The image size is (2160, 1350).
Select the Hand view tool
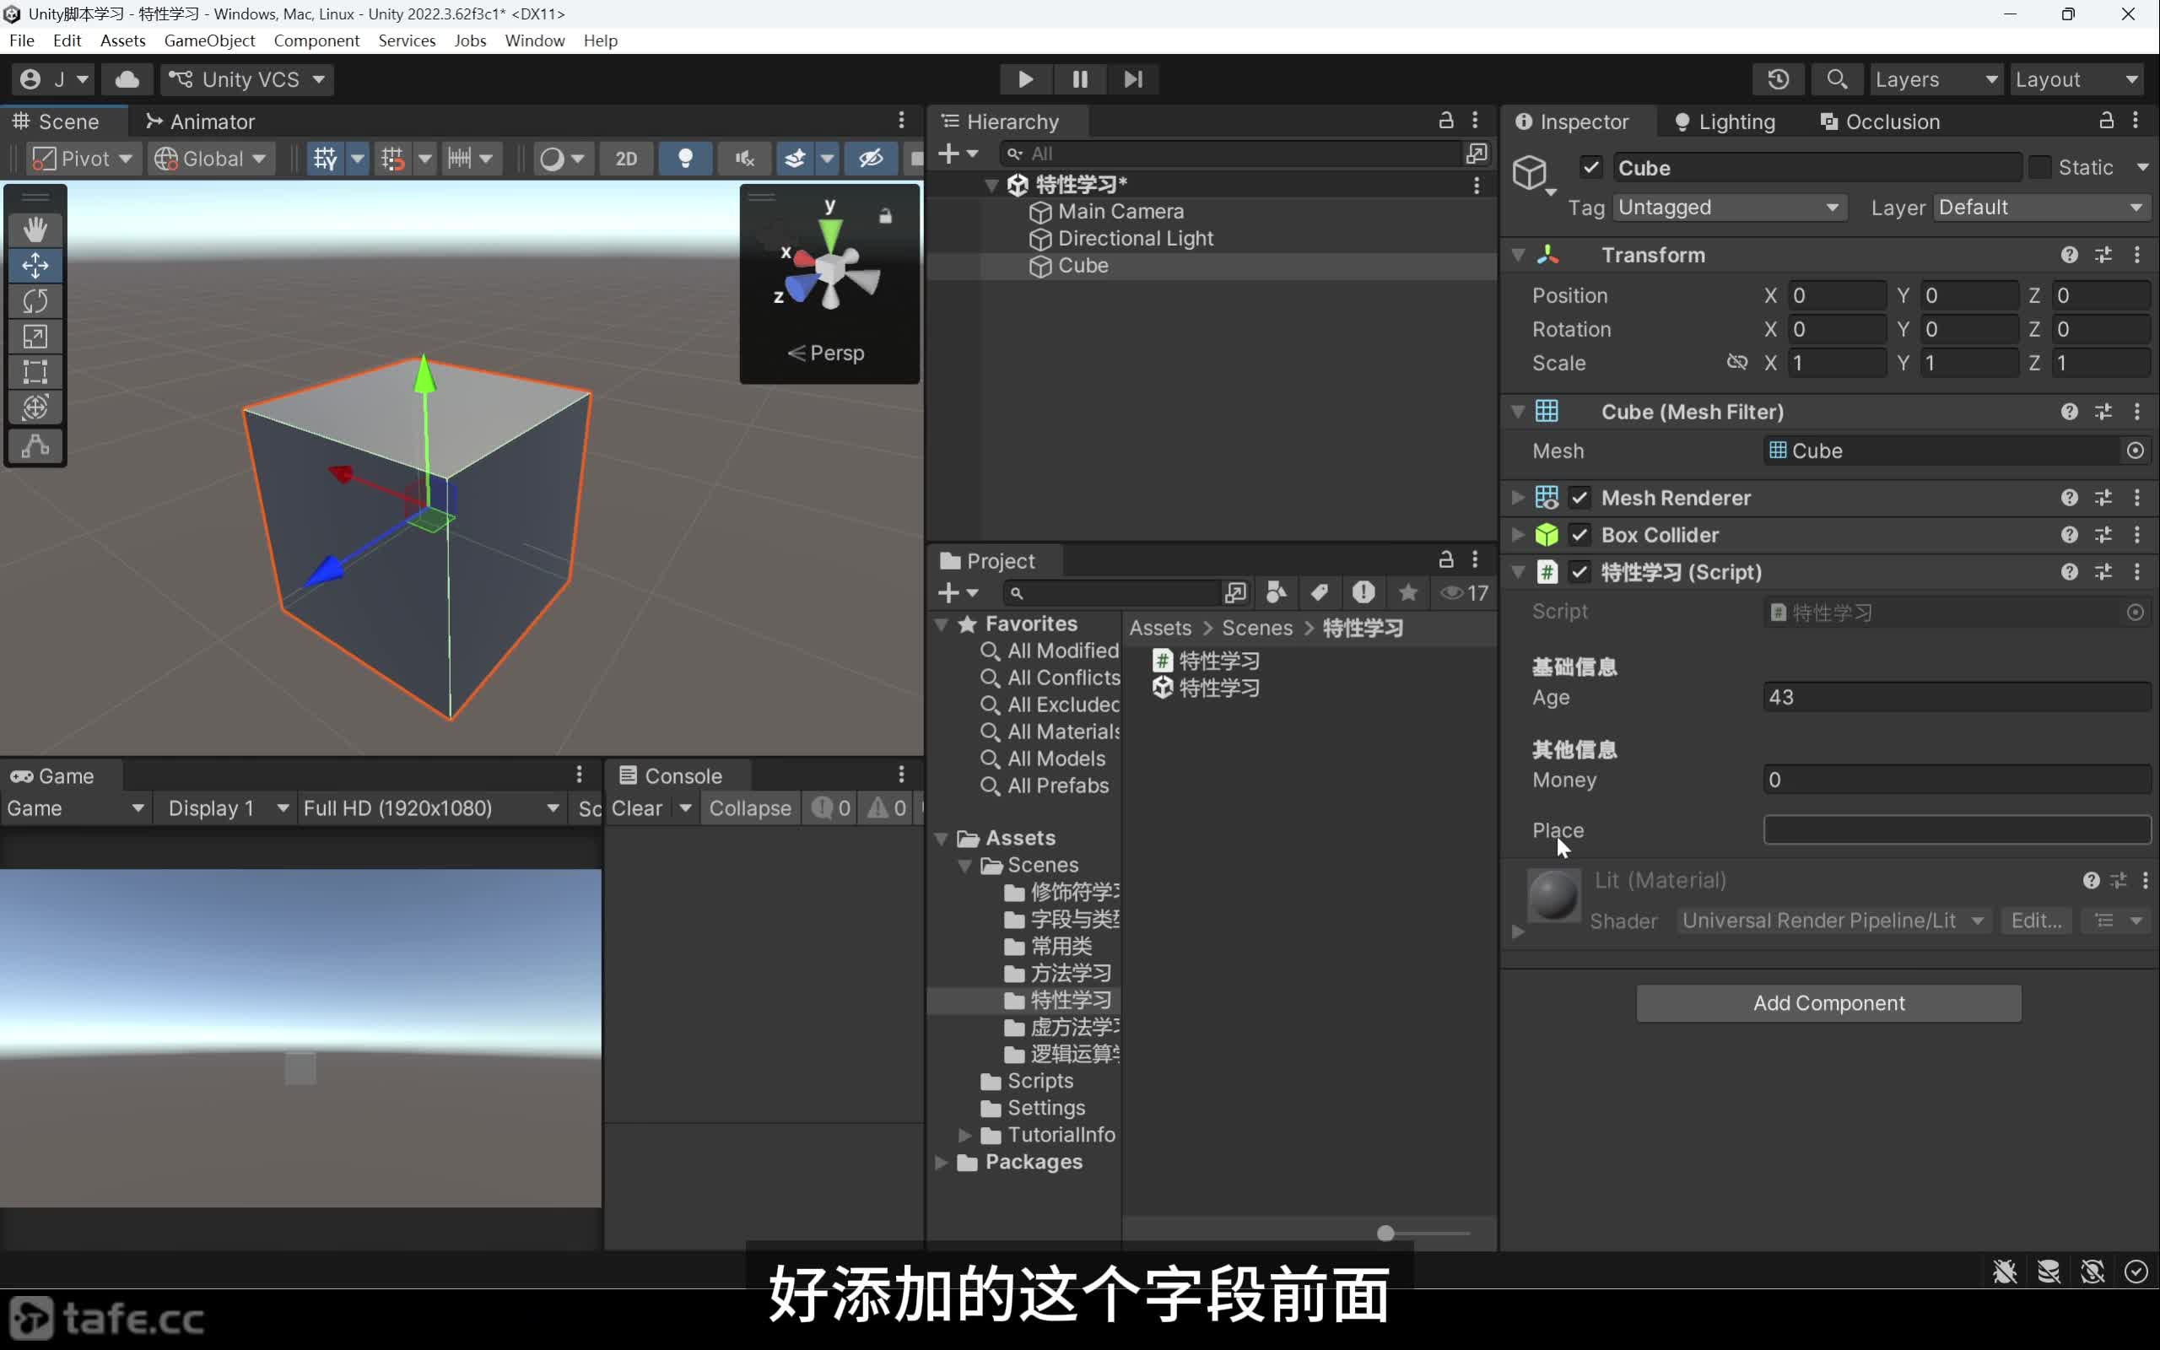tap(35, 229)
